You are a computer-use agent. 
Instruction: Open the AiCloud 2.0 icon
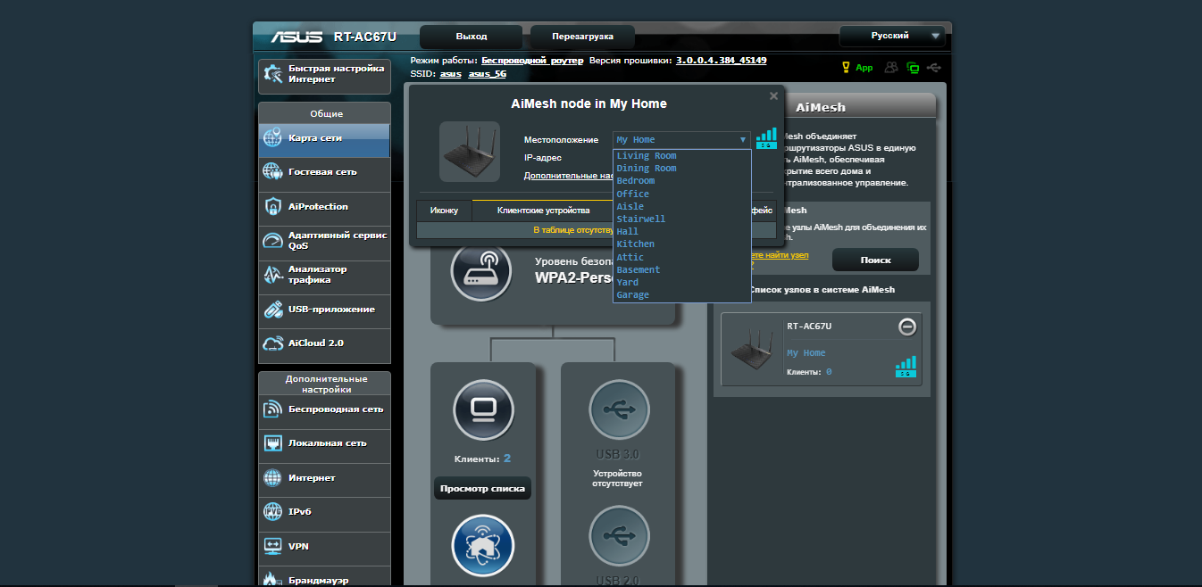(x=273, y=343)
